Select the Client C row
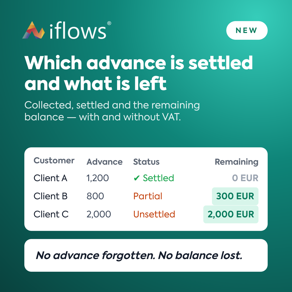 click(146, 214)
